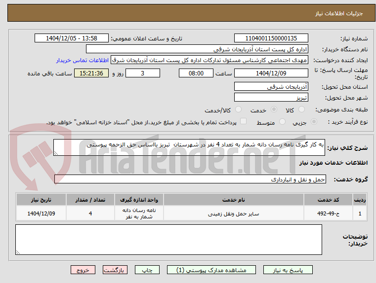376x283 pixels.
Task: Click the نام دستگاه خریدار field
Action: pos(197,49)
